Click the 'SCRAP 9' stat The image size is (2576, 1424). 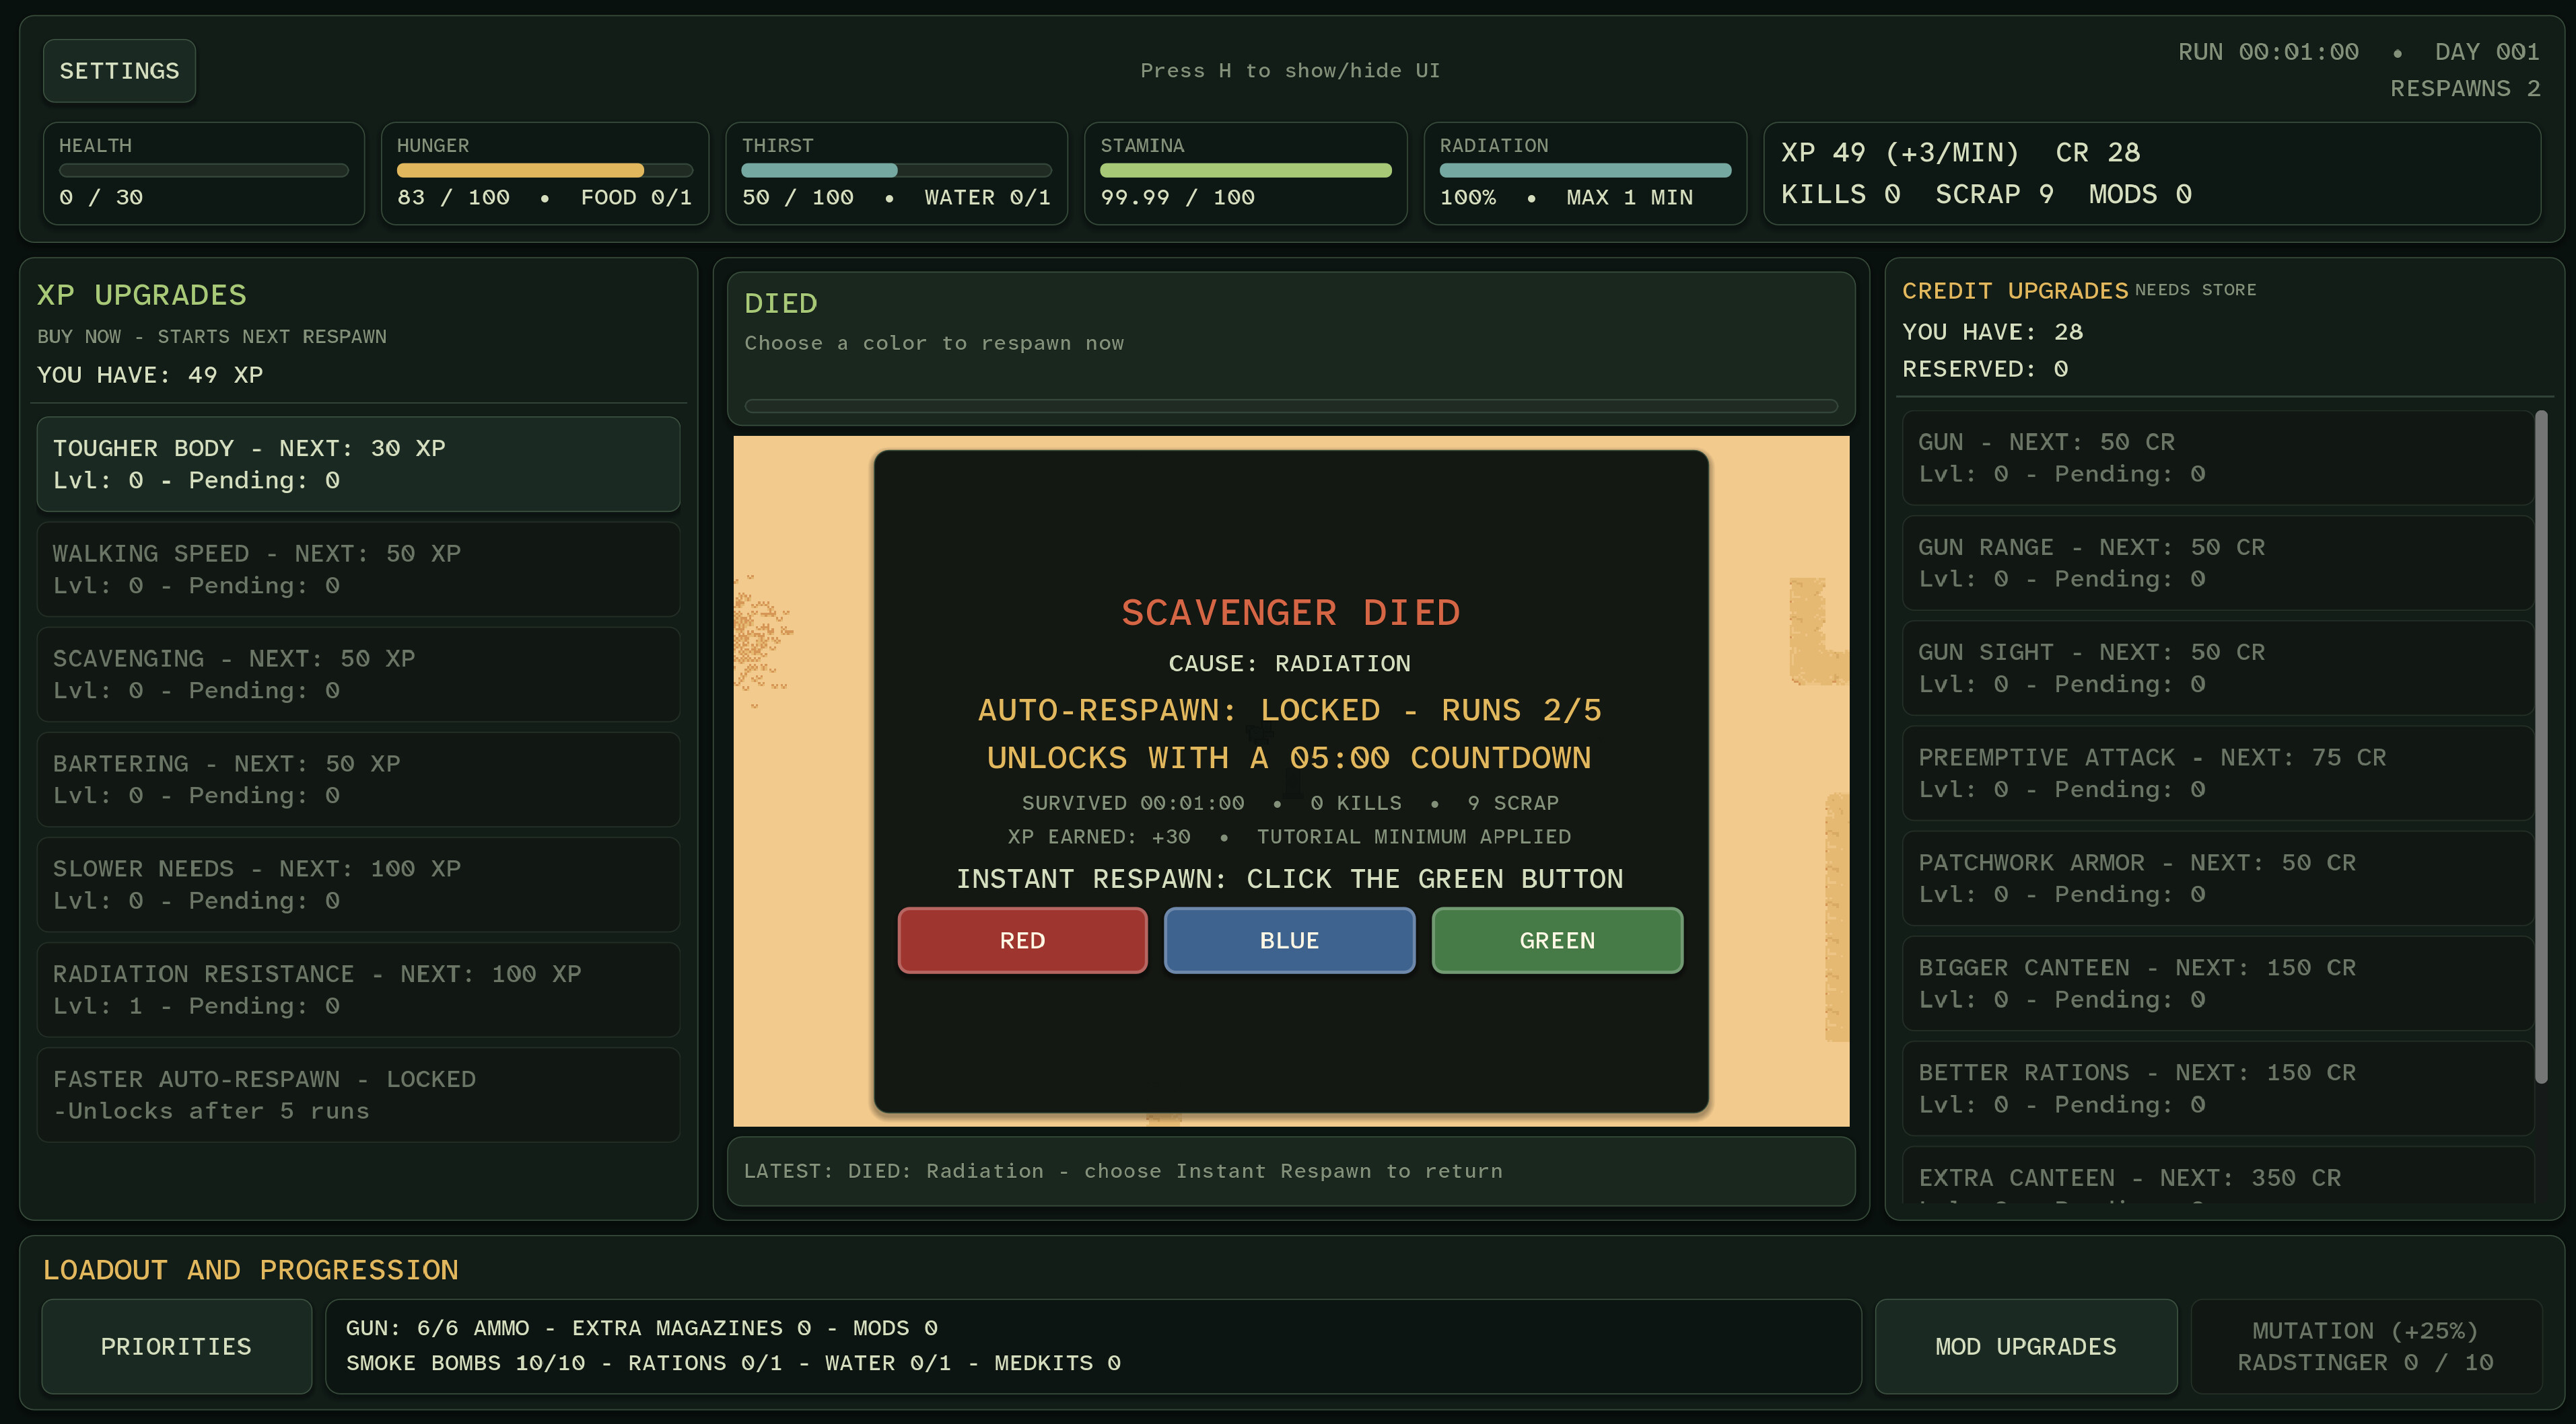pyautogui.click(x=1994, y=194)
